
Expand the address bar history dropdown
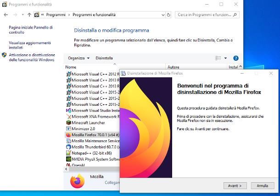coord(163,15)
